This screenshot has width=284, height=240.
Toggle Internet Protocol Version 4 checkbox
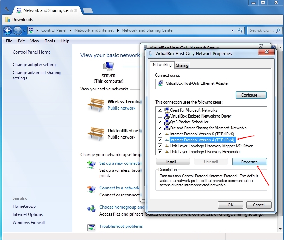(160, 140)
